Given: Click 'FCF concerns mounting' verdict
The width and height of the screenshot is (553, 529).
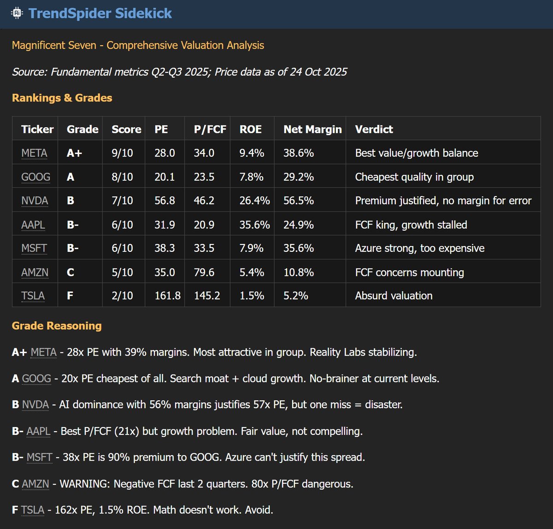Looking at the screenshot, I should click(x=410, y=272).
